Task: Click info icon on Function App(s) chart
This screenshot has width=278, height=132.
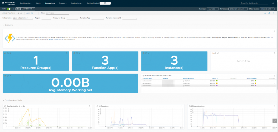Action: click(x=77, y=53)
